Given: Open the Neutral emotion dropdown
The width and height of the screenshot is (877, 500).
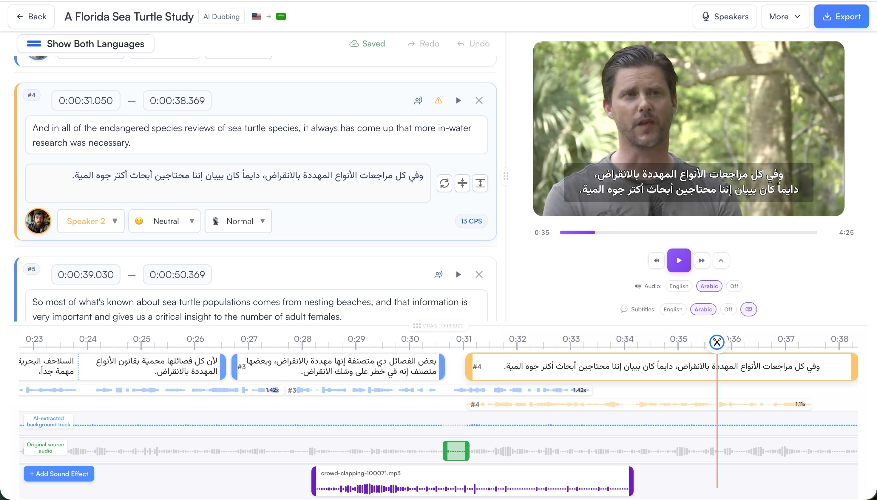Looking at the screenshot, I should click(x=164, y=221).
